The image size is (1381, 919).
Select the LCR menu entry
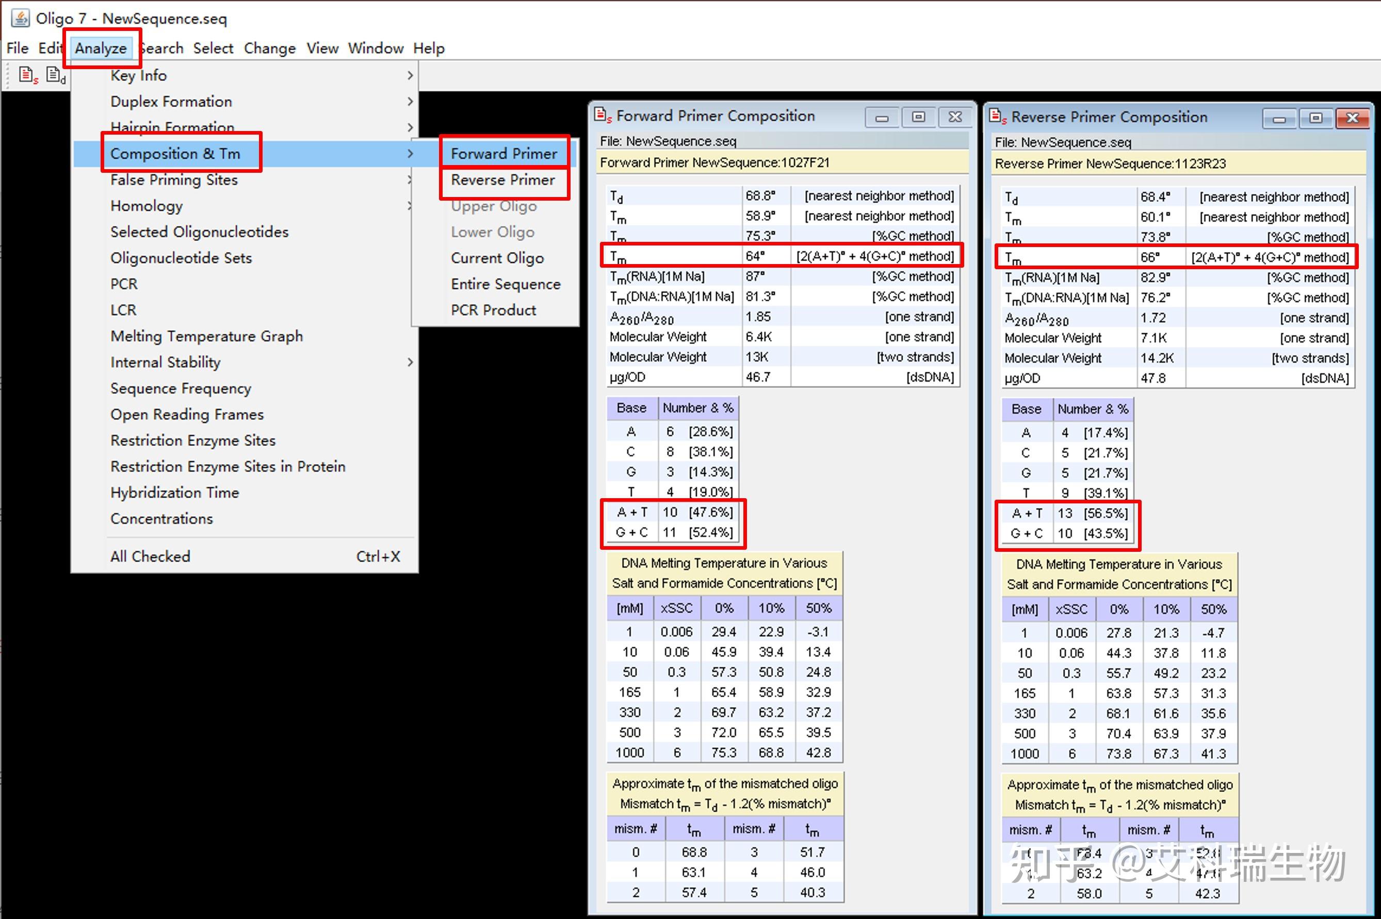(x=245, y=310)
